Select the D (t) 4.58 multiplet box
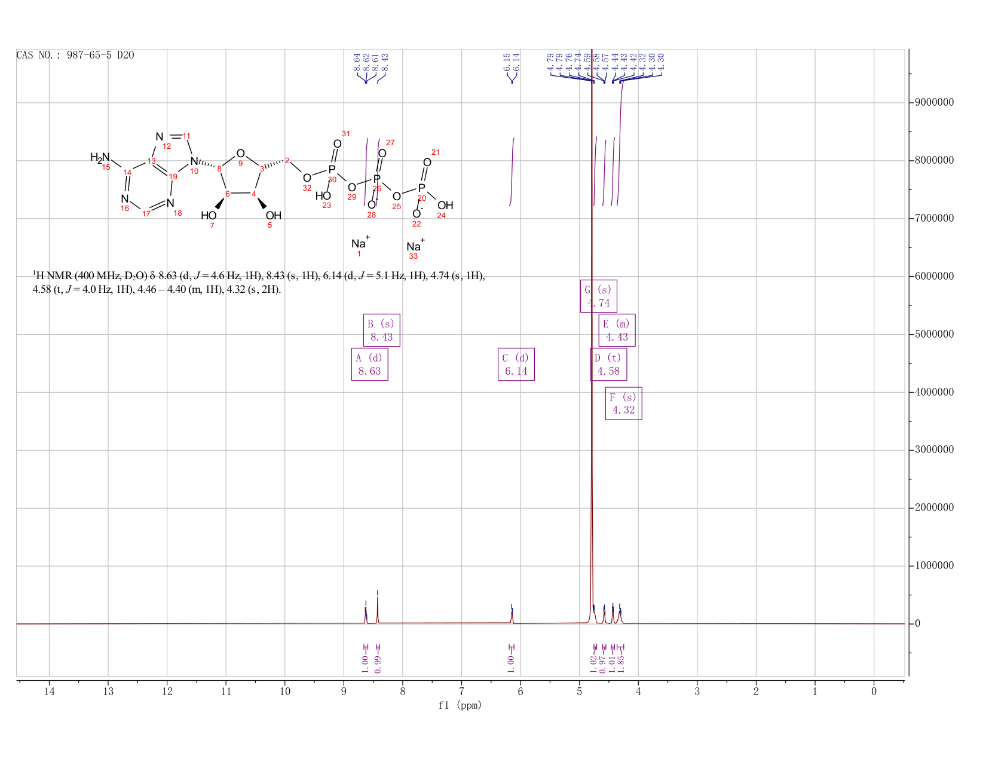 point(608,365)
